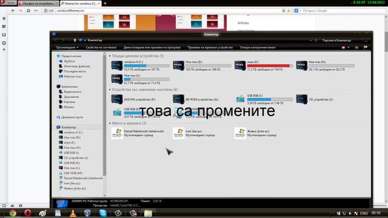Switch to themes for windows 8 tab
Image resolution: width=388 pixels, height=218 pixels.
pyautogui.click(x=81, y=4)
